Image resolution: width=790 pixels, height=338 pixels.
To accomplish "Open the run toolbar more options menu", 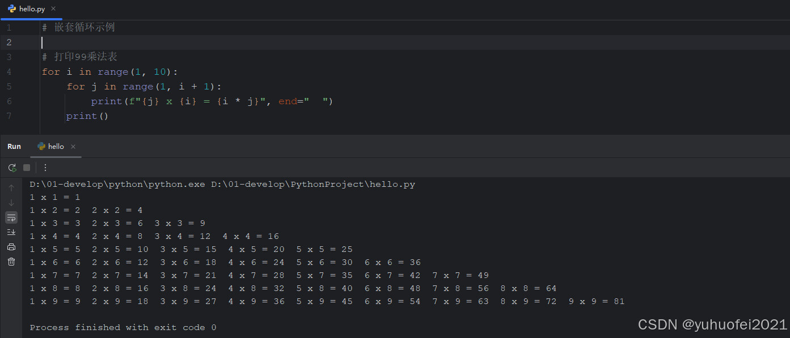I will tap(45, 168).
